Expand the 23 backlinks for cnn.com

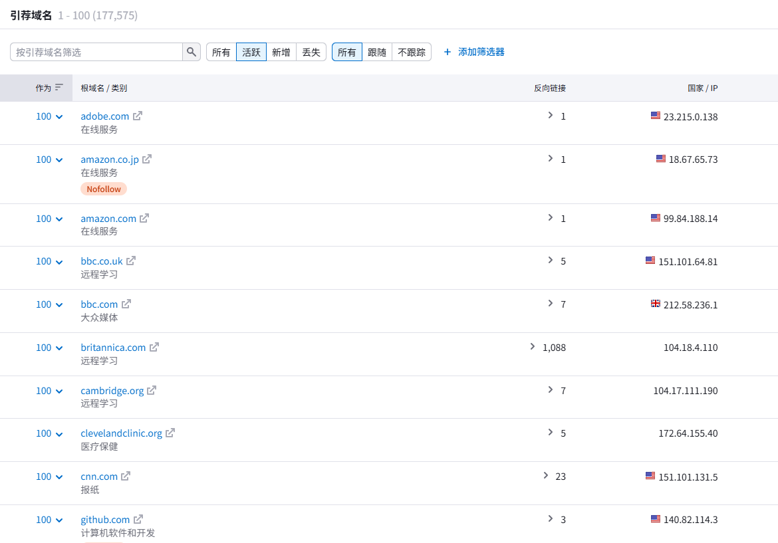click(546, 476)
